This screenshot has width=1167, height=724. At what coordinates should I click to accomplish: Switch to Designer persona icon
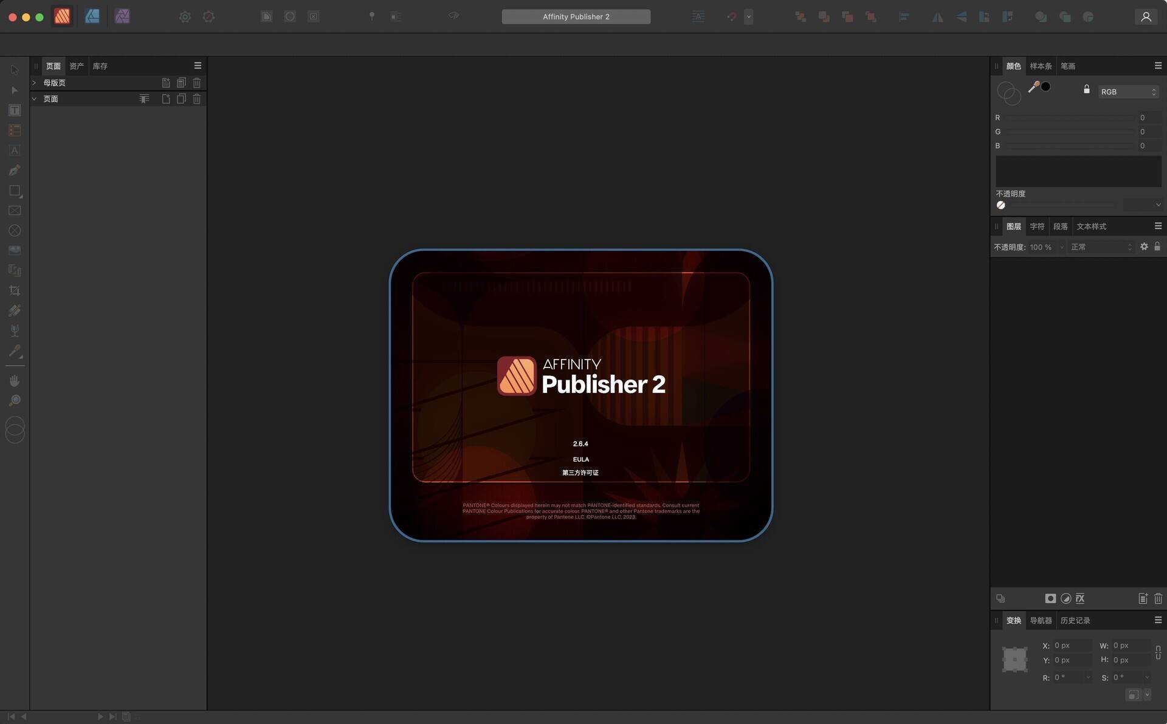(x=92, y=16)
